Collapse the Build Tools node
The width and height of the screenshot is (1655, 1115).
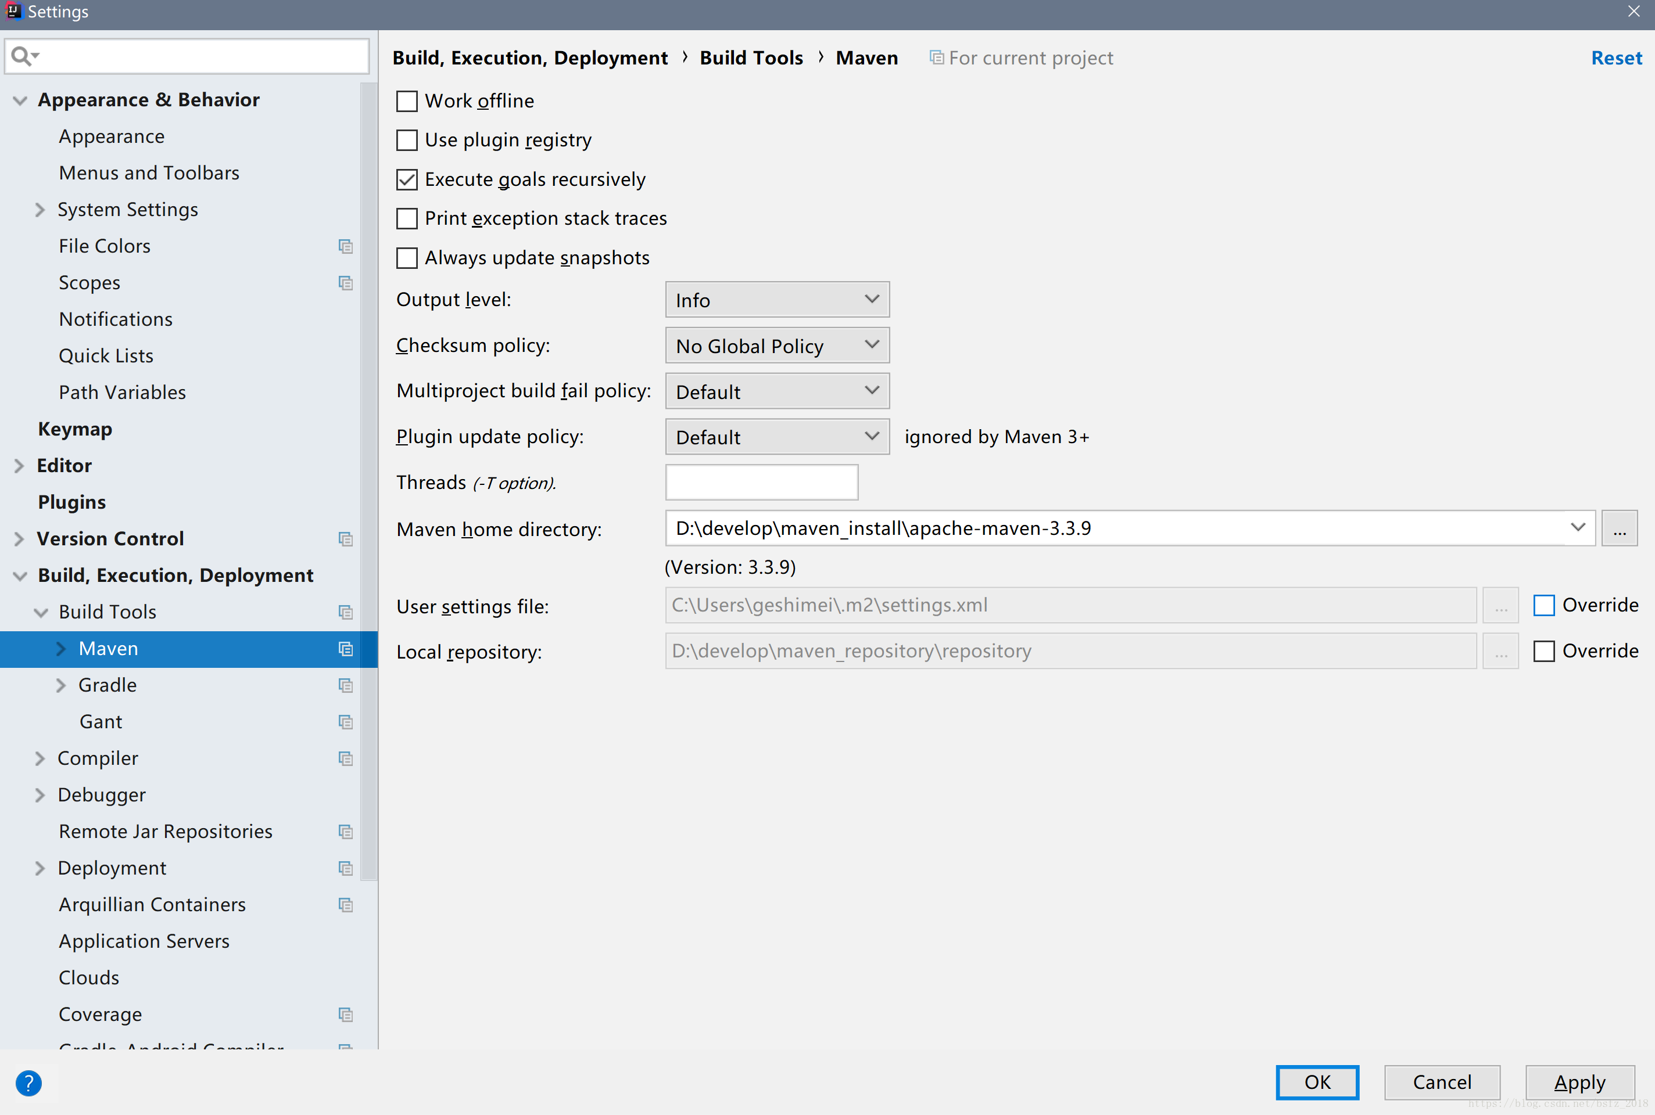pos(41,612)
